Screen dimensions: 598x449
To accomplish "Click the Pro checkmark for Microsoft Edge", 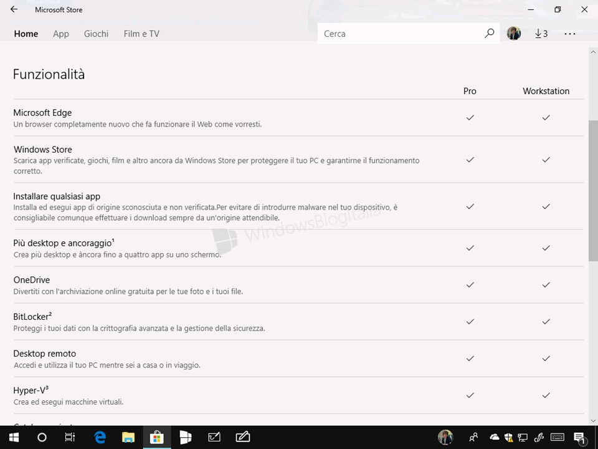I will pos(470,118).
